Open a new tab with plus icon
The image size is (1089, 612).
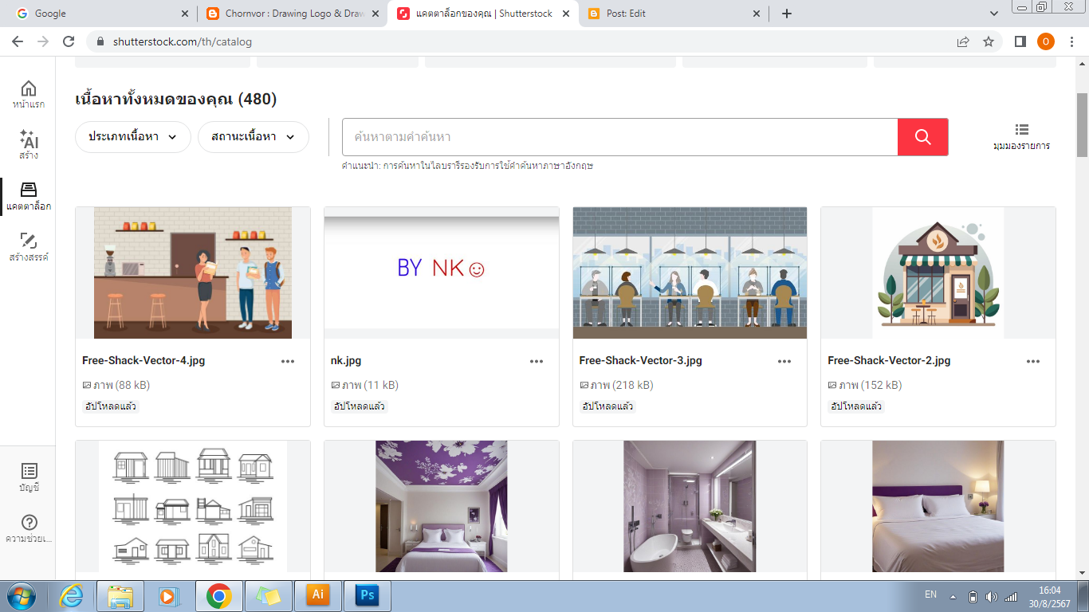pyautogui.click(x=787, y=14)
